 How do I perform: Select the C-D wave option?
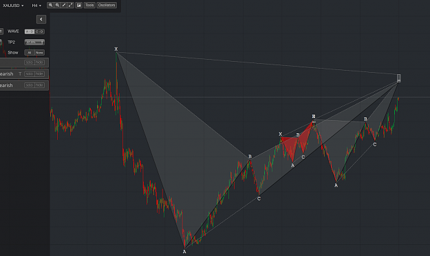(39, 32)
